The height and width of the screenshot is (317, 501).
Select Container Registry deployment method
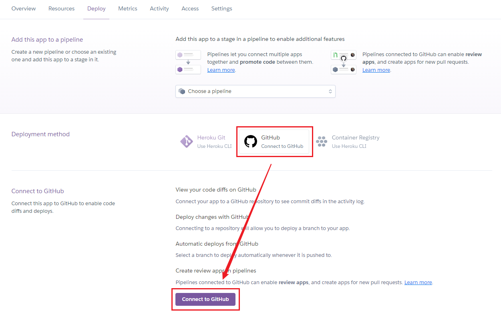tap(347, 141)
